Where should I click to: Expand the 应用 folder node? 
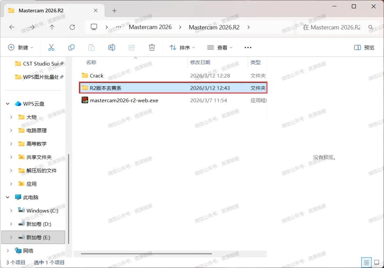pos(11,184)
